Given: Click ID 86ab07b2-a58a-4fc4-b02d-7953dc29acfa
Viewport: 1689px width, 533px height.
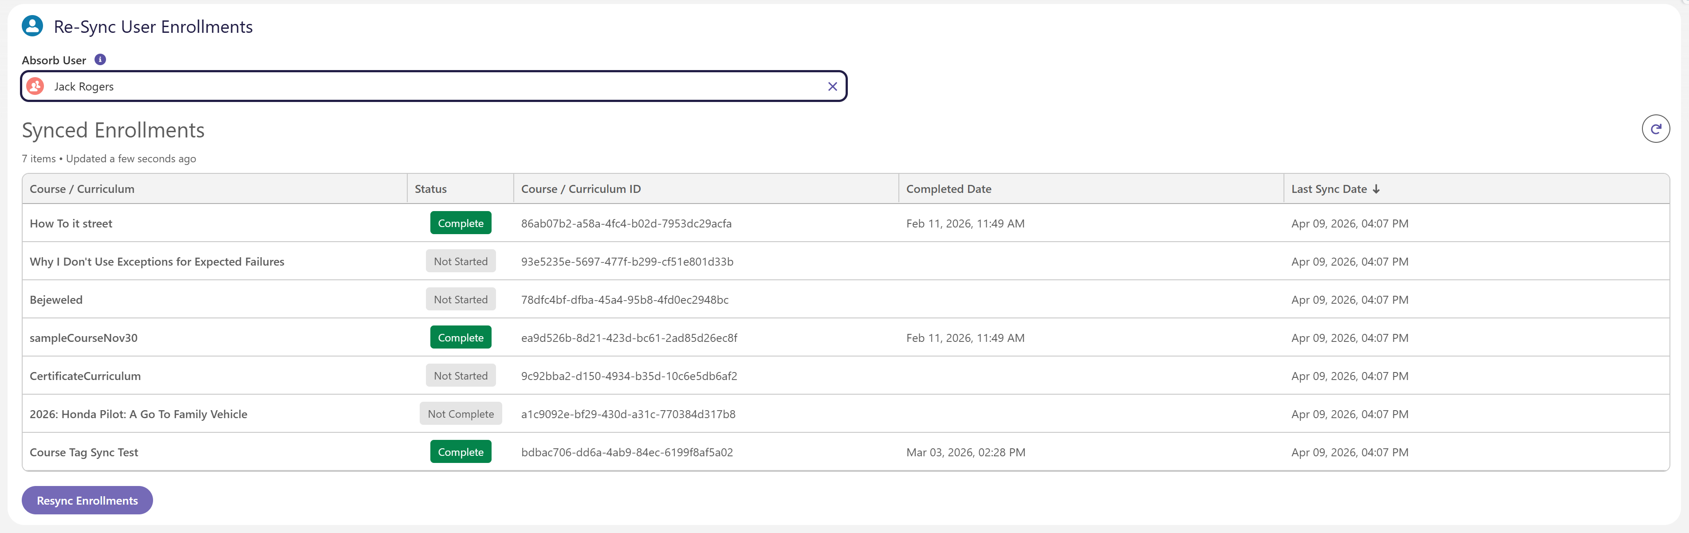Looking at the screenshot, I should coord(626,223).
